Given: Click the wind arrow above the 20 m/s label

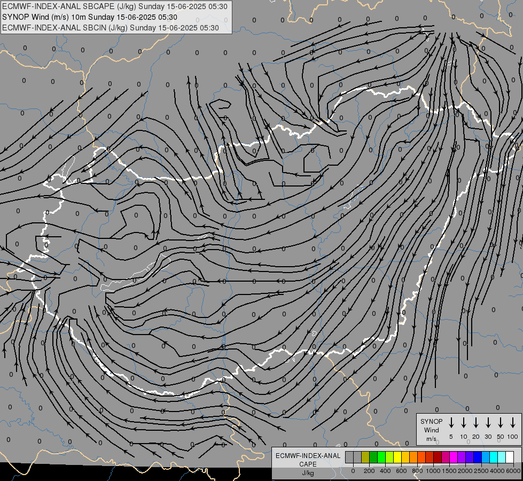Looking at the screenshot, I should [475, 423].
